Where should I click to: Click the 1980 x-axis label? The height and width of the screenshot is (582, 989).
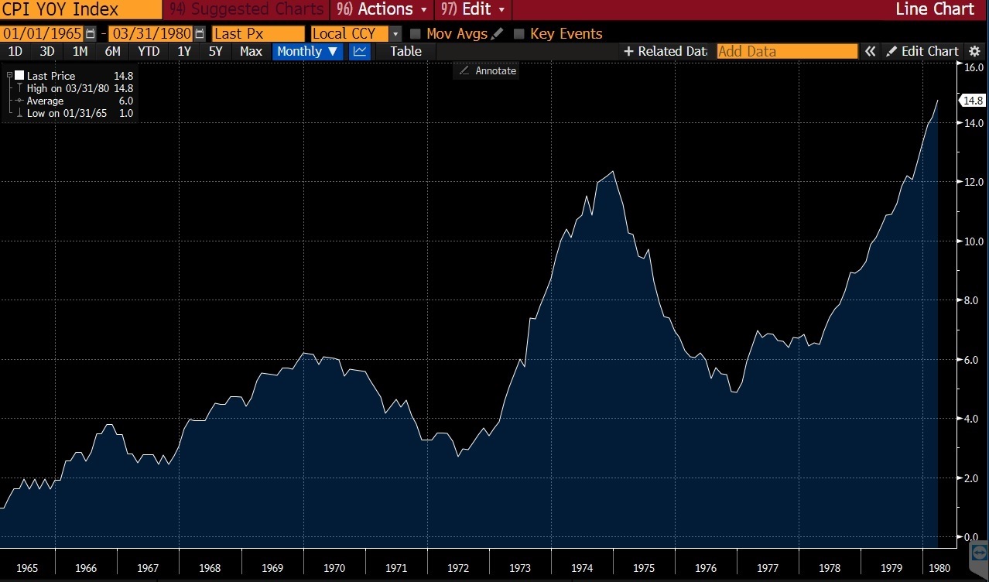tap(938, 568)
